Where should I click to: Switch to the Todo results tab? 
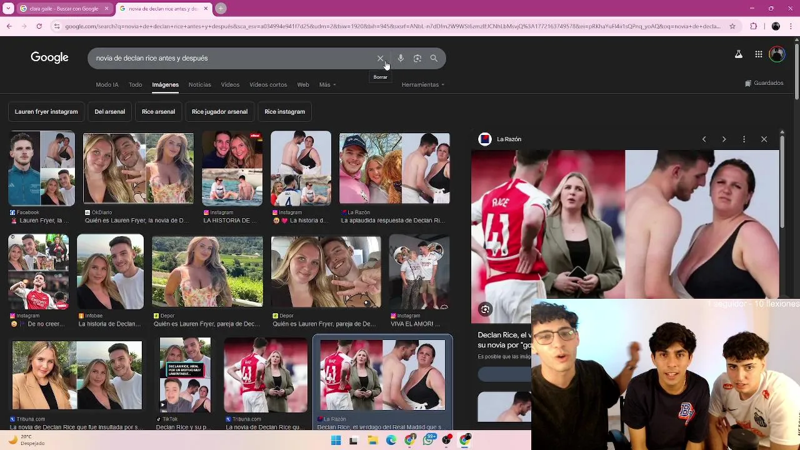pyautogui.click(x=135, y=85)
